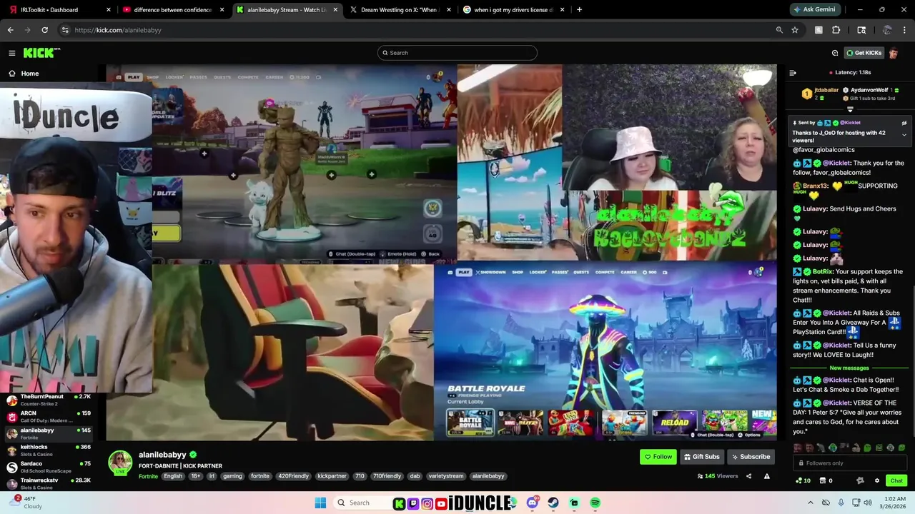915x514 pixels.
Task: Switch to Dream Wrestling on X tab
Action: coord(399,10)
